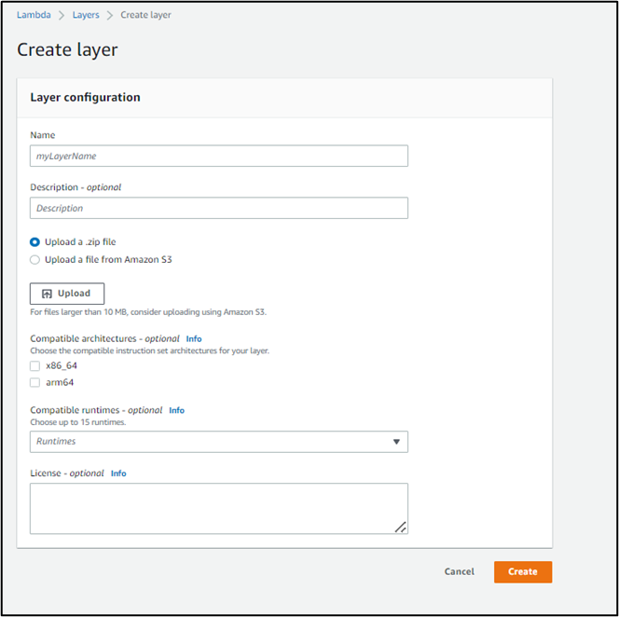Focus the layer Name input field
The height and width of the screenshot is (617, 619).
[x=218, y=156]
